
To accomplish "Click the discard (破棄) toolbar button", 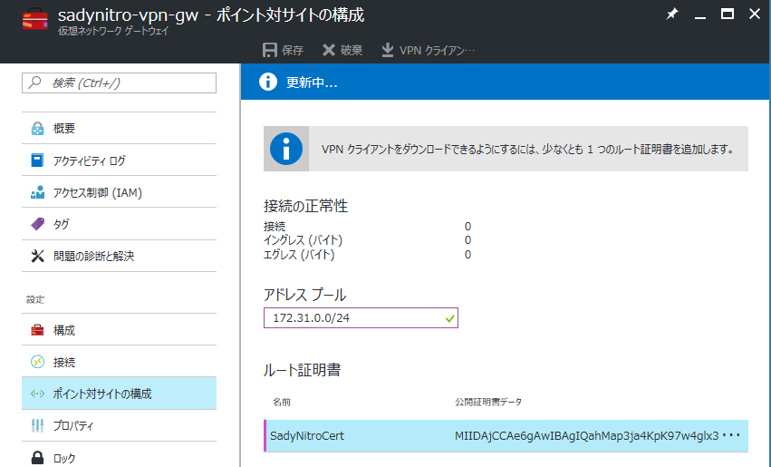I will tap(342, 50).
